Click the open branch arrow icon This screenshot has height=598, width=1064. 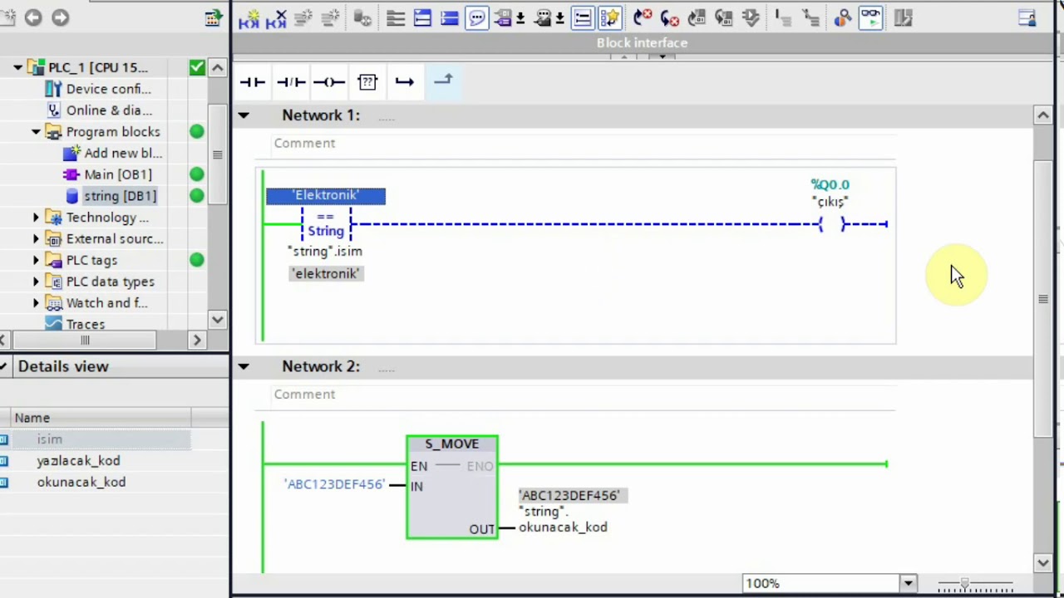(x=405, y=81)
